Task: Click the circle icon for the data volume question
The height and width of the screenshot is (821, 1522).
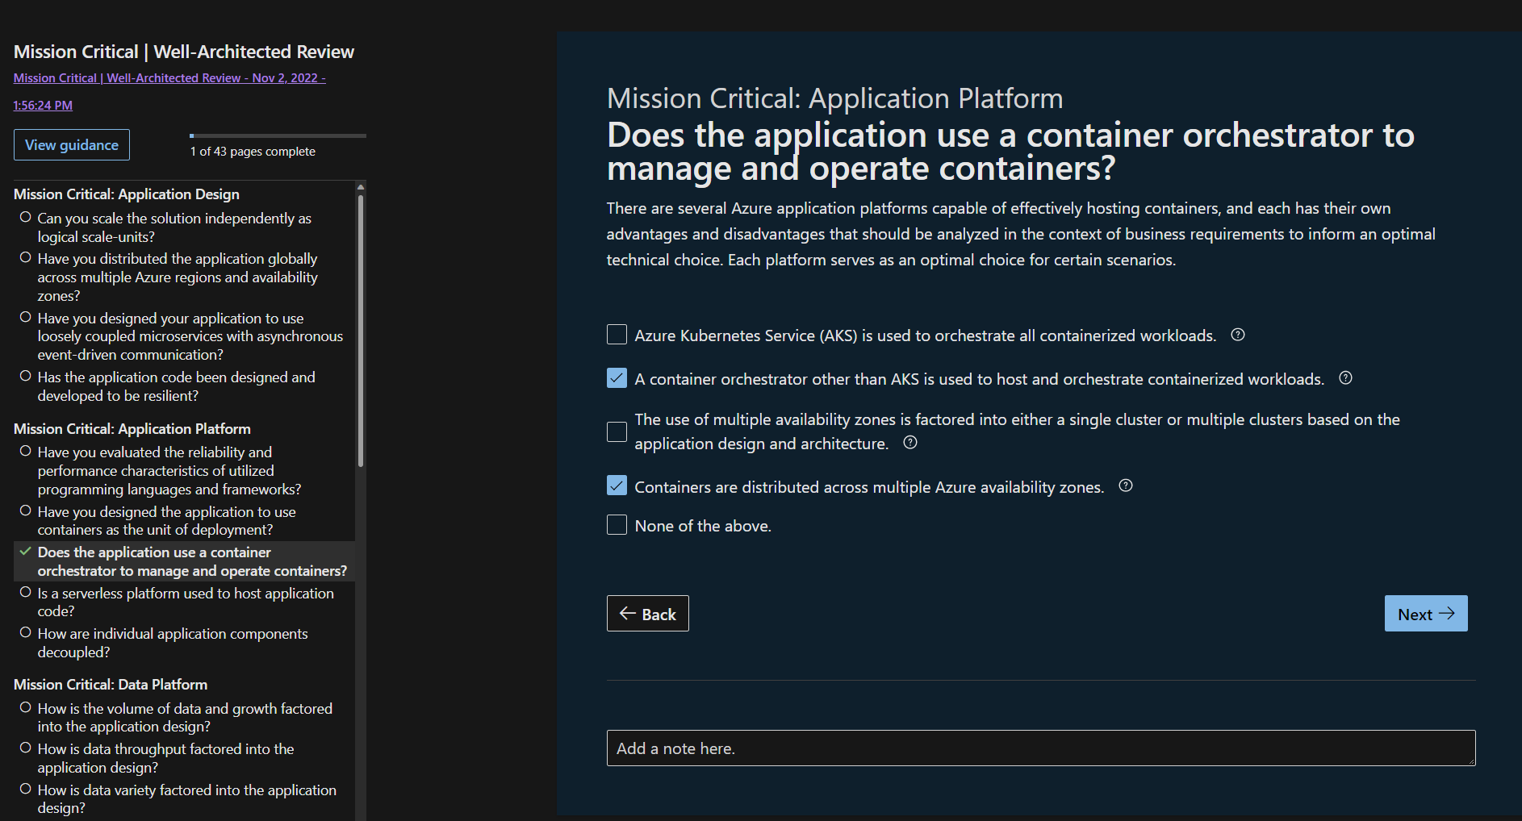Action: tap(26, 707)
